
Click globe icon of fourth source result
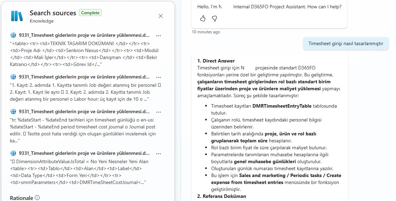click(x=13, y=153)
